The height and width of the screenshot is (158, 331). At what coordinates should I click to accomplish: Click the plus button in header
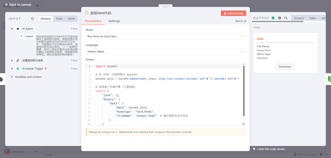tap(37, 6)
